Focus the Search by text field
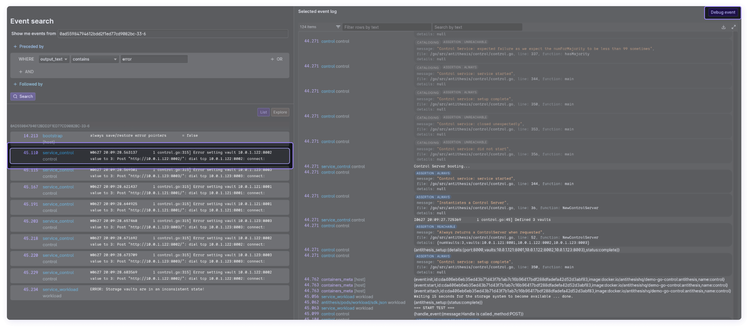The width and height of the screenshot is (750, 329). point(477,27)
